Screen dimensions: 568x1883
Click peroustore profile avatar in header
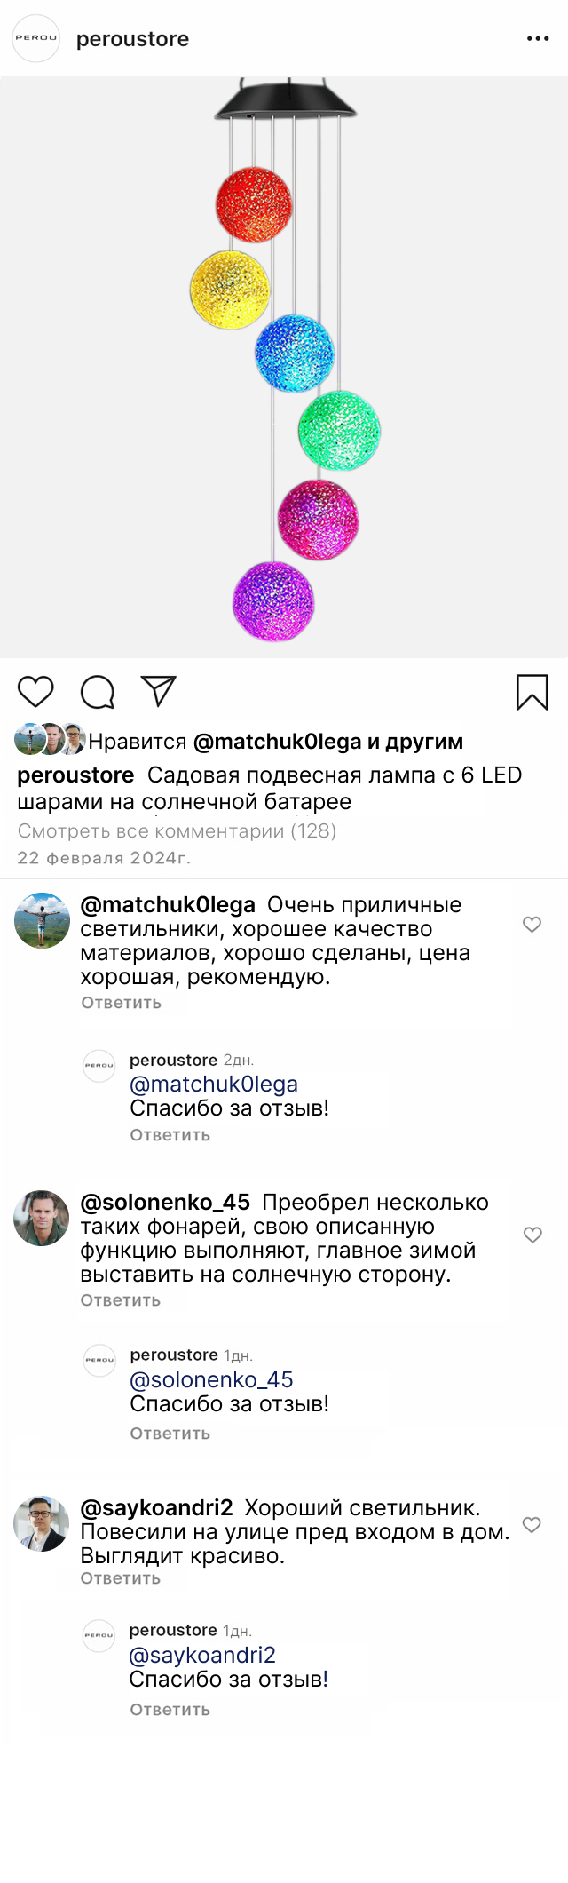pyautogui.click(x=35, y=39)
